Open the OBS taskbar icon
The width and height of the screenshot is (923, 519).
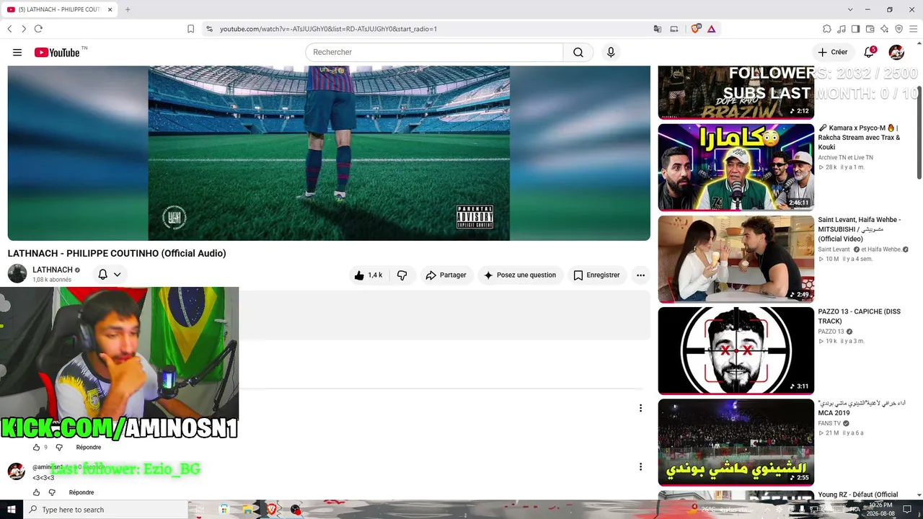tap(296, 510)
